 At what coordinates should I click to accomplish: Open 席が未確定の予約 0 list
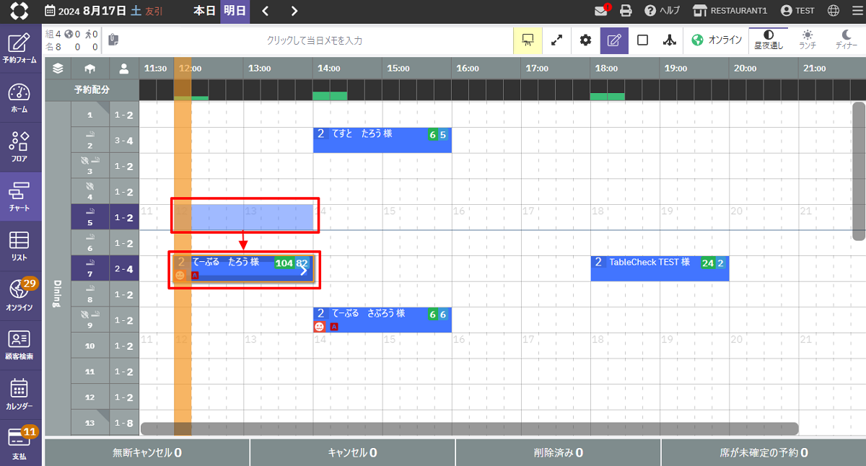[764, 452]
